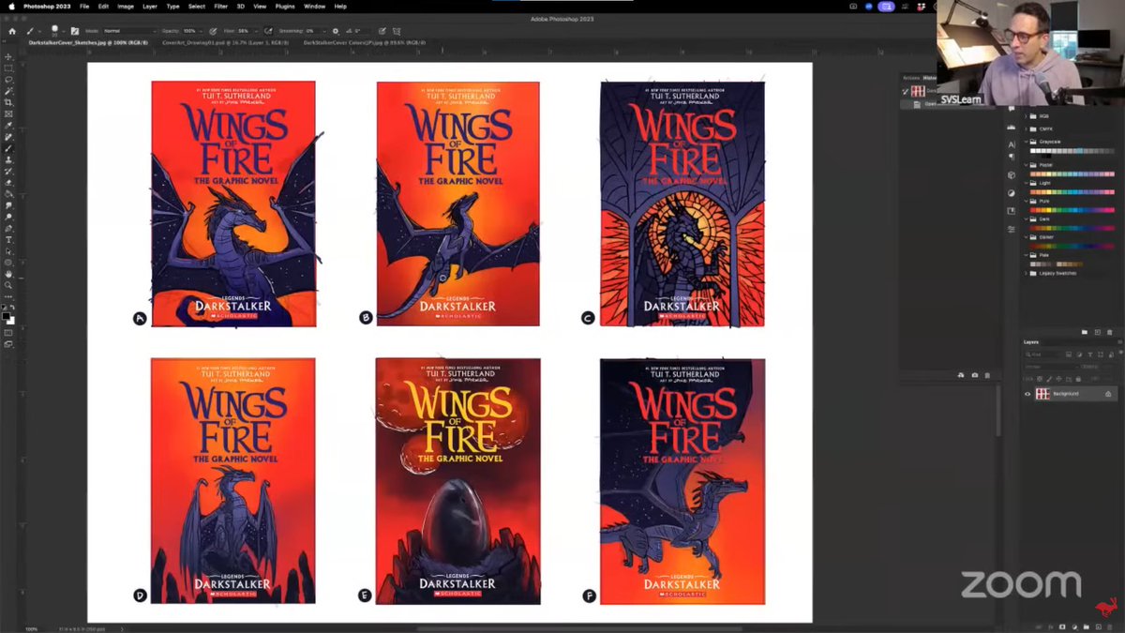Image resolution: width=1125 pixels, height=633 pixels.
Task: Select the Spot Healing Brush tool
Action: click(8, 136)
